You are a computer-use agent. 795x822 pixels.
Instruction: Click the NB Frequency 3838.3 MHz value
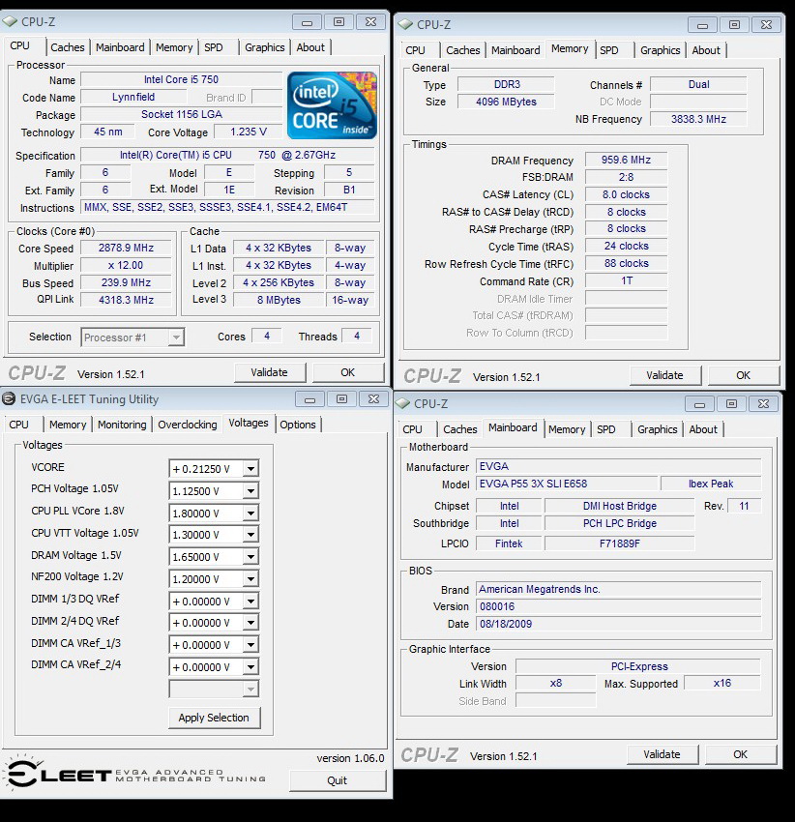click(698, 119)
